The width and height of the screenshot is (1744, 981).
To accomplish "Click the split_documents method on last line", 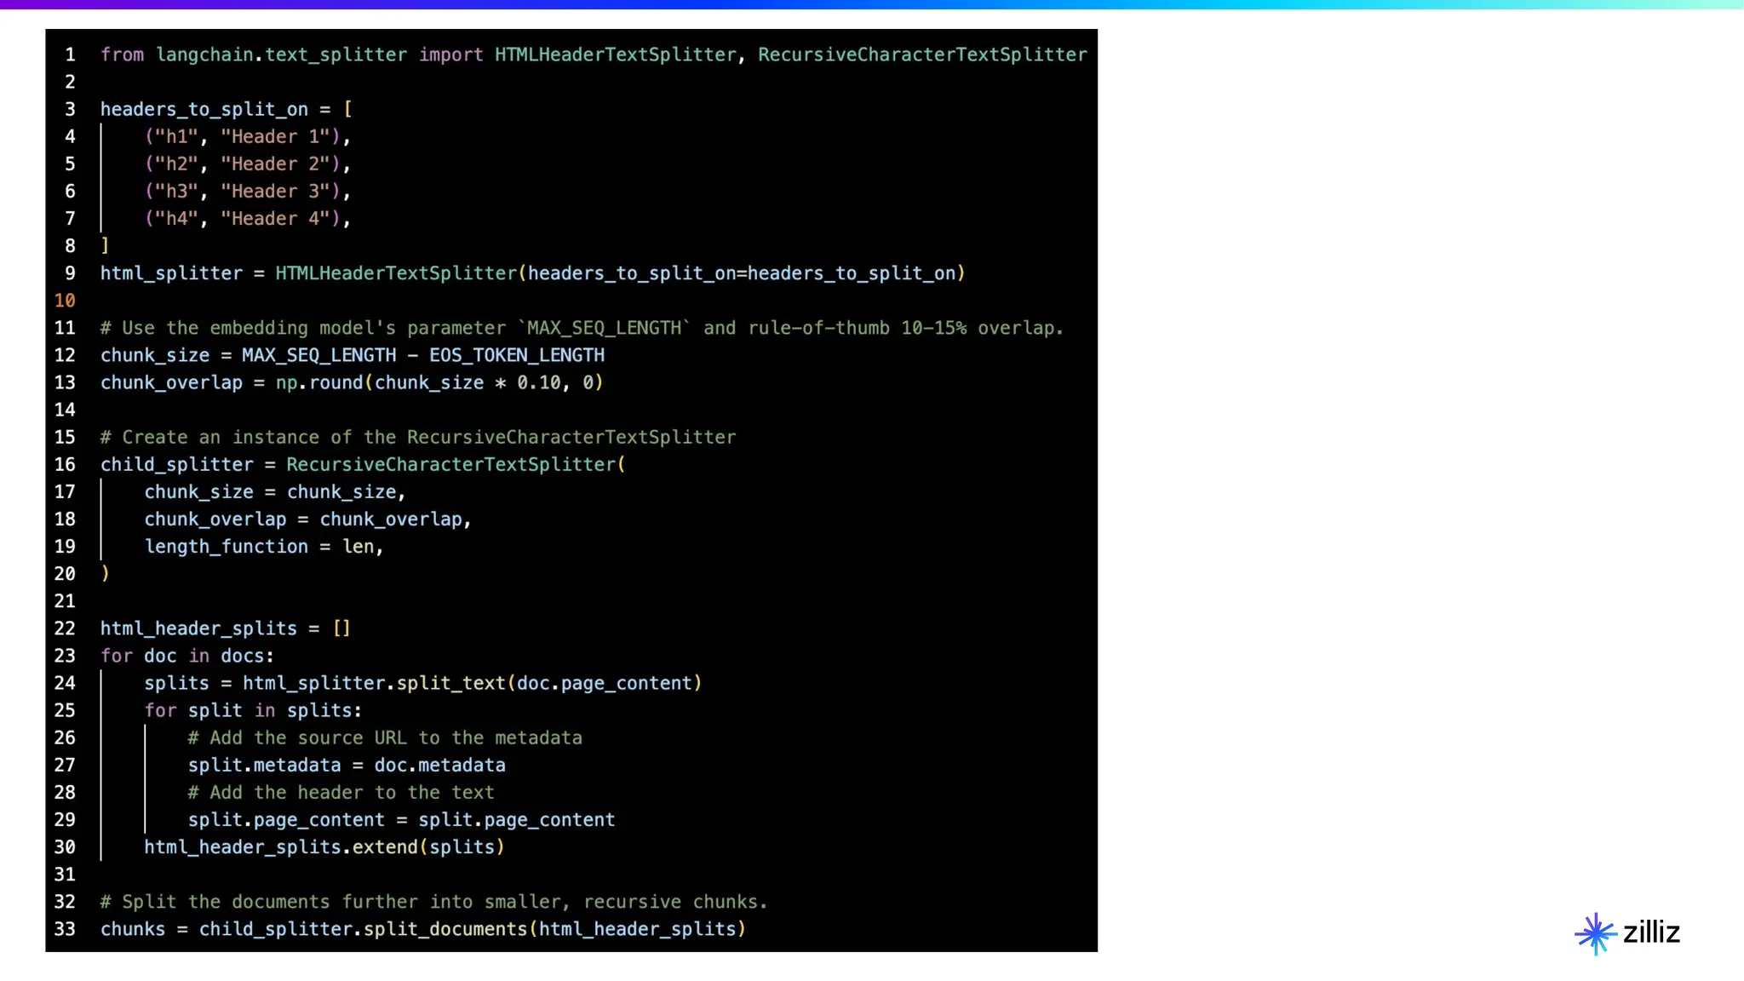I will click(445, 929).
